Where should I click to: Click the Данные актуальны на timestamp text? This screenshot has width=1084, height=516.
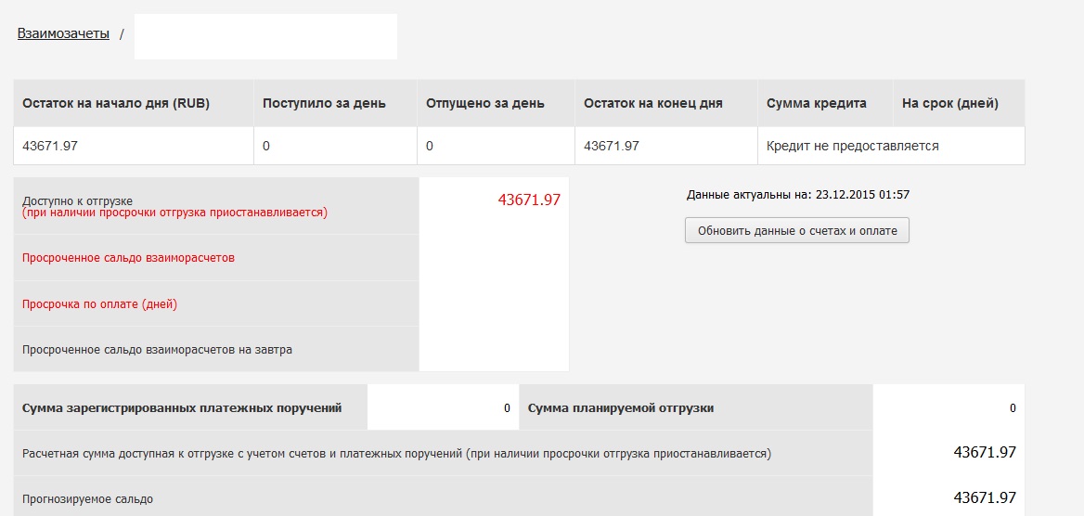point(797,195)
